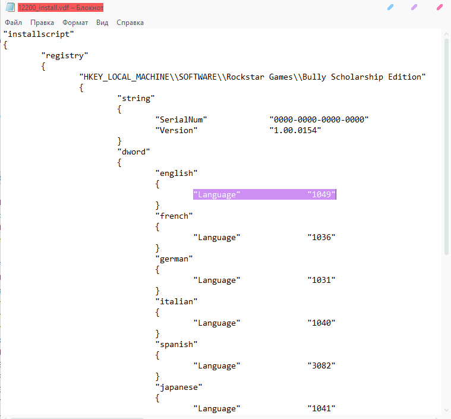Click the "spanish" section line
Screen dimensions: 451x419
click(176, 345)
